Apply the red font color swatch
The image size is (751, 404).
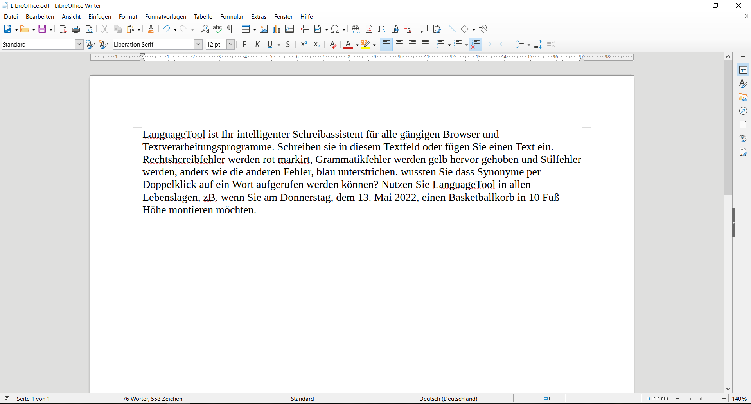click(x=348, y=45)
